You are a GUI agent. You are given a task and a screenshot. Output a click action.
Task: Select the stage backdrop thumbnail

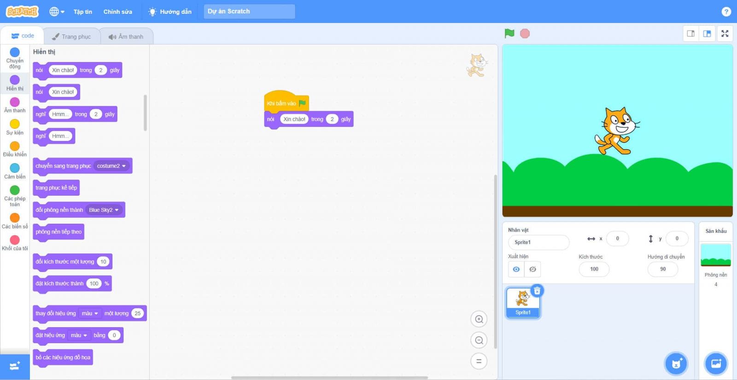[x=716, y=255]
